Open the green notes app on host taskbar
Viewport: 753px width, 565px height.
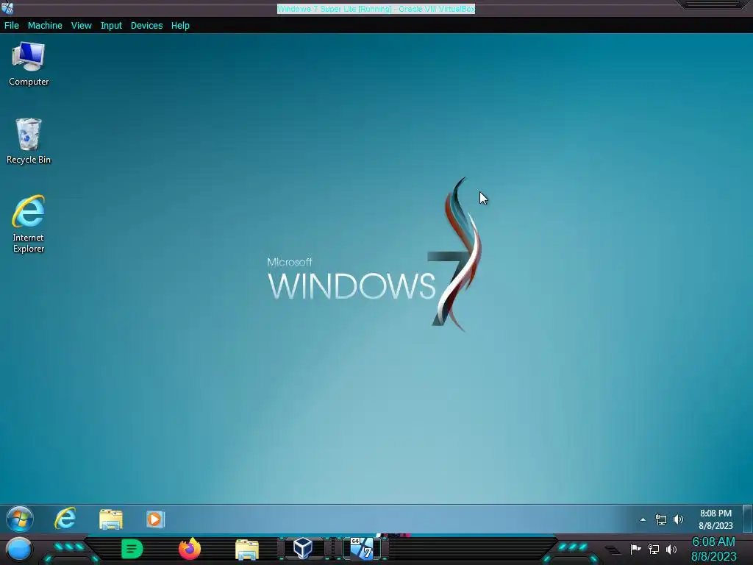pyautogui.click(x=132, y=549)
